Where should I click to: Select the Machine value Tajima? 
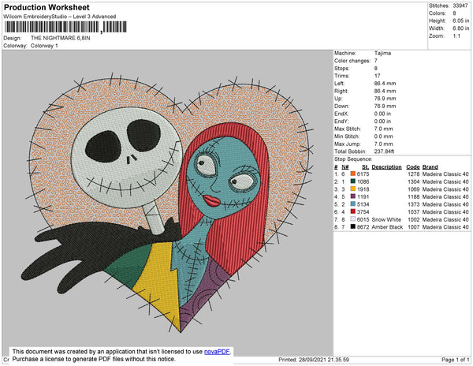pos(383,53)
